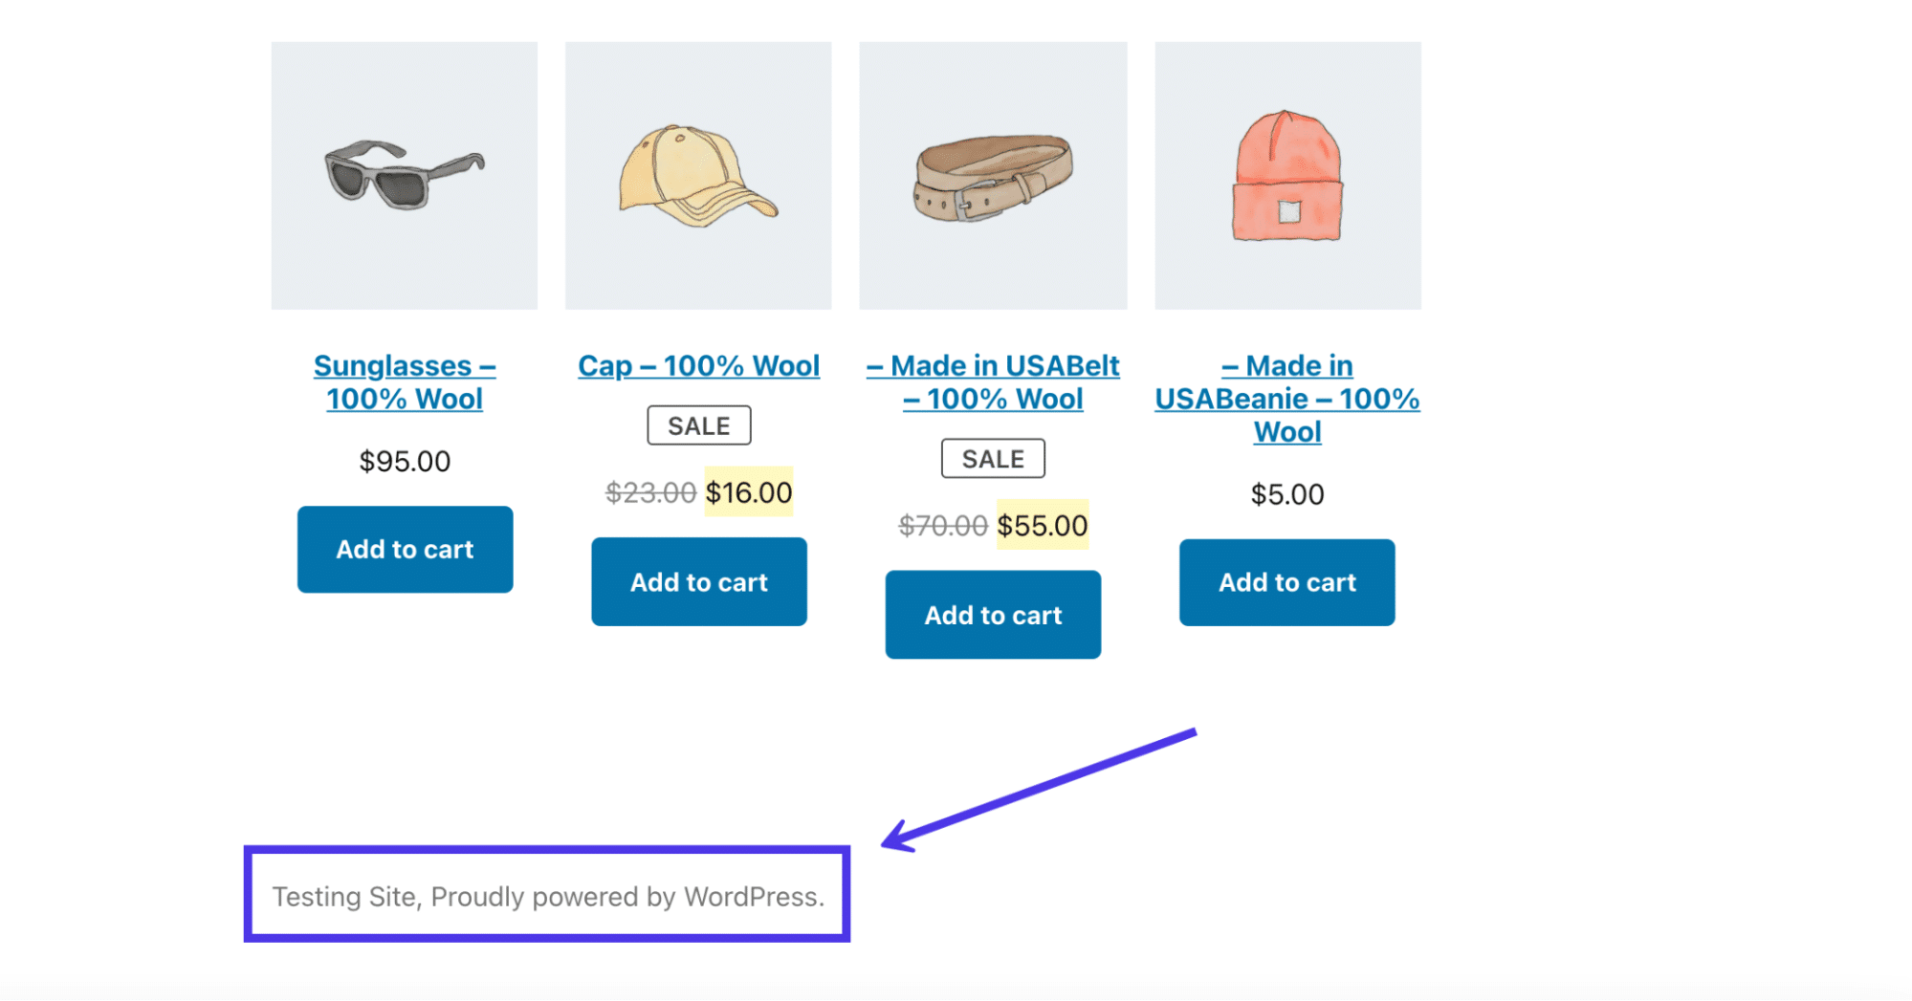The image size is (1912, 1001).
Task: Click the footer WordPress credit text
Action: point(548,897)
